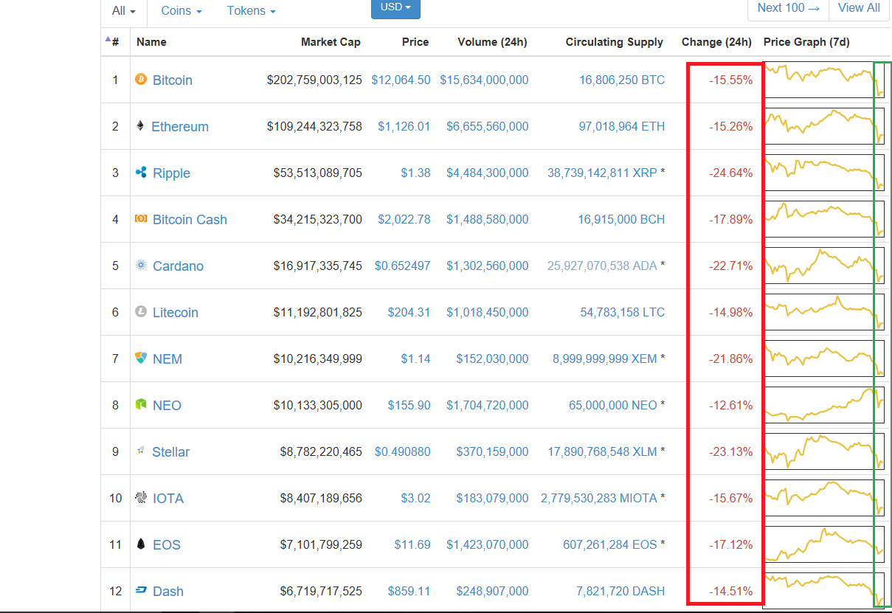Screen dimensions: 892x613
Task: Go to Next 100 results
Action: (788, 8)
